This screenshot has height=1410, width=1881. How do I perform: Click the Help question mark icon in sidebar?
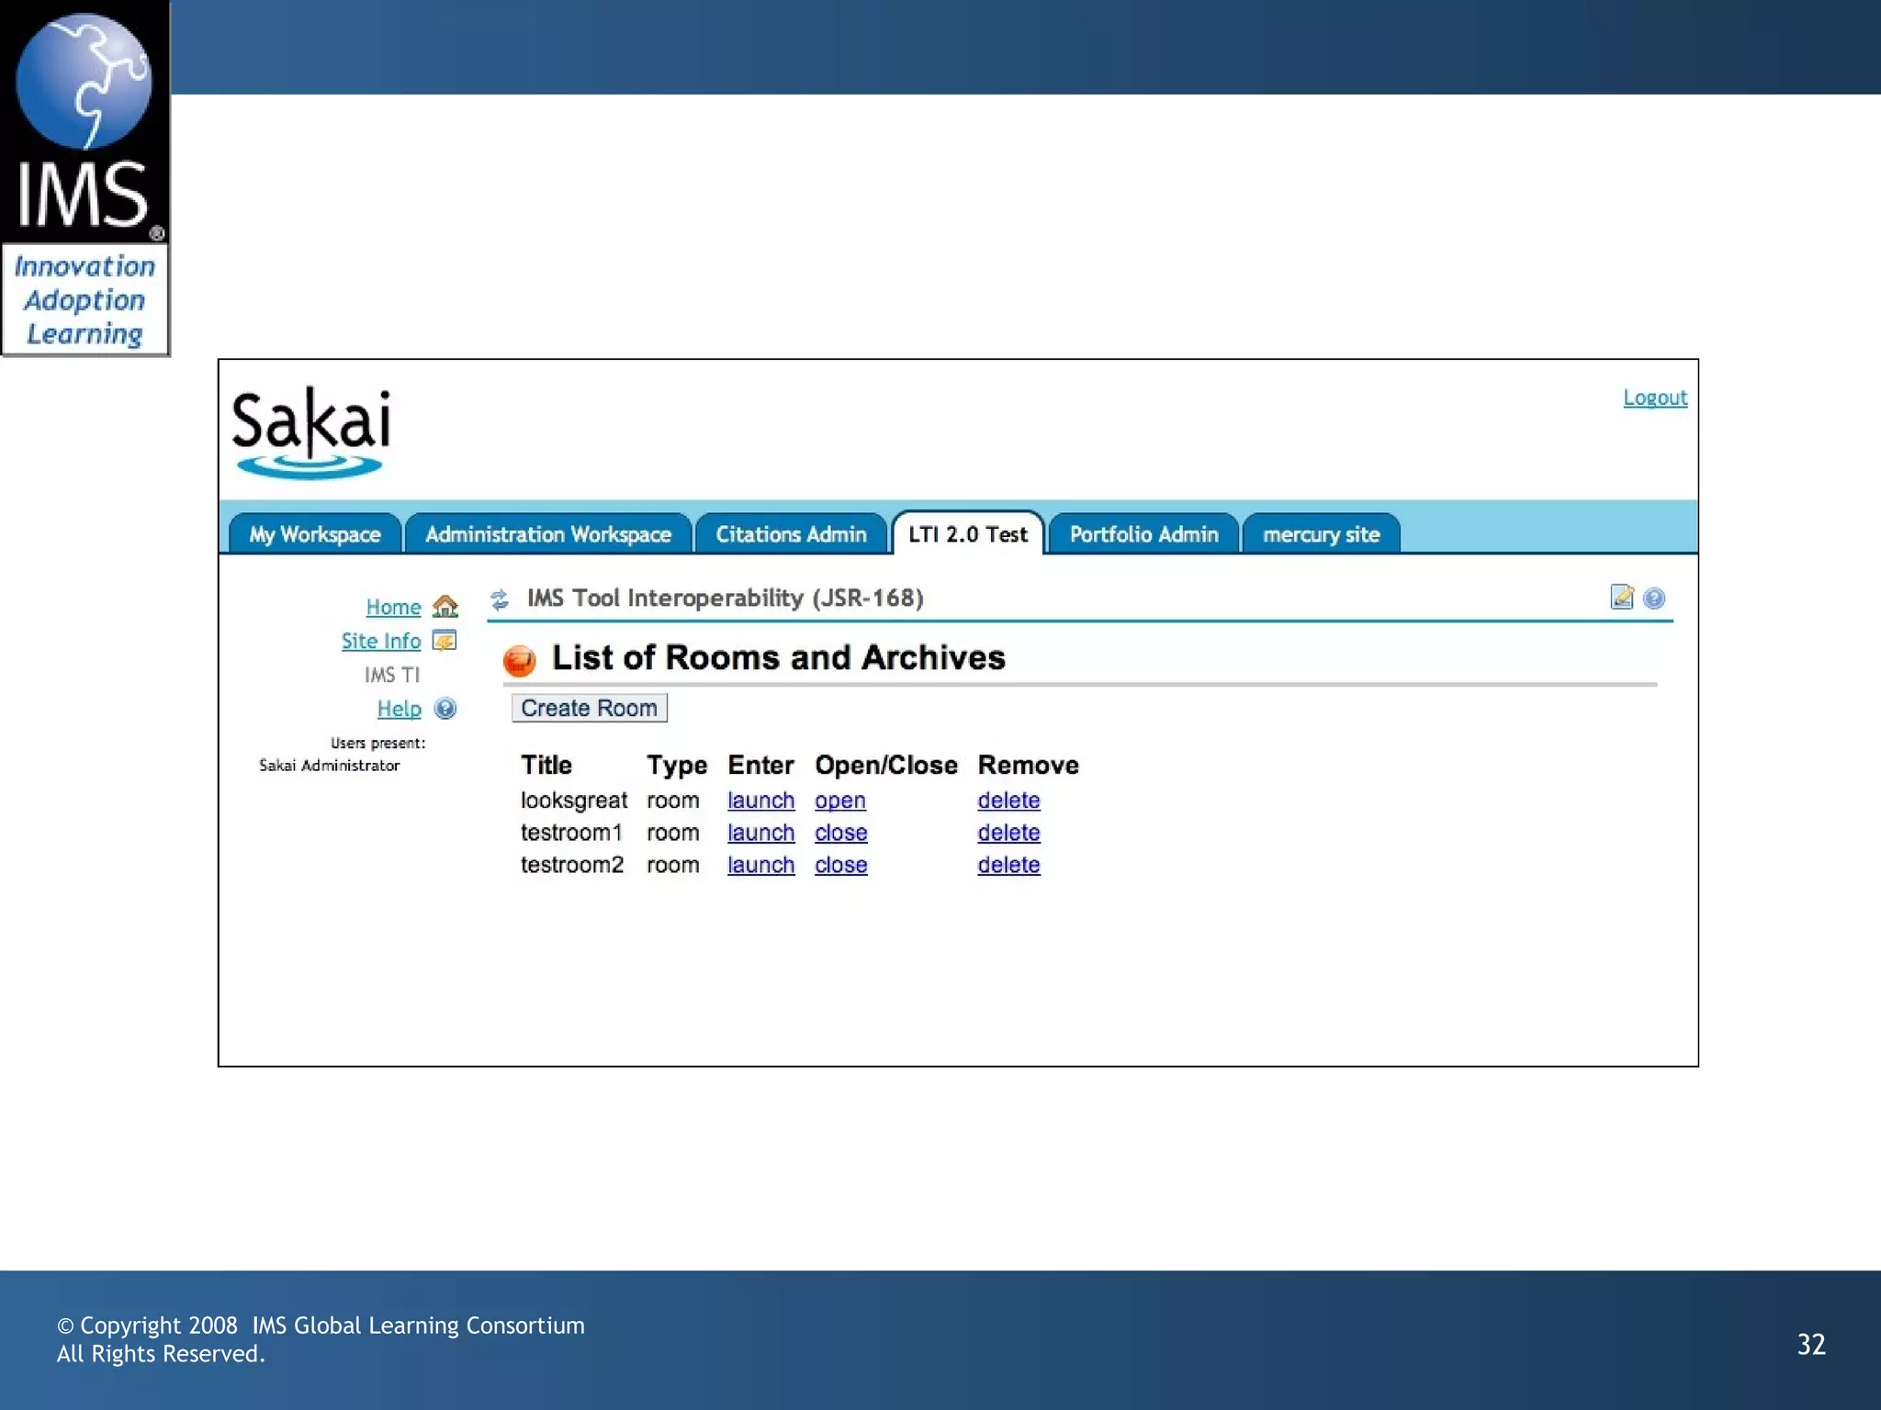click(x=445, y=709)
